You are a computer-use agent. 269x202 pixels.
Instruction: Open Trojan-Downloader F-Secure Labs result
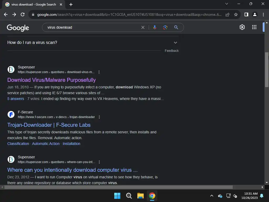(49, 125)
